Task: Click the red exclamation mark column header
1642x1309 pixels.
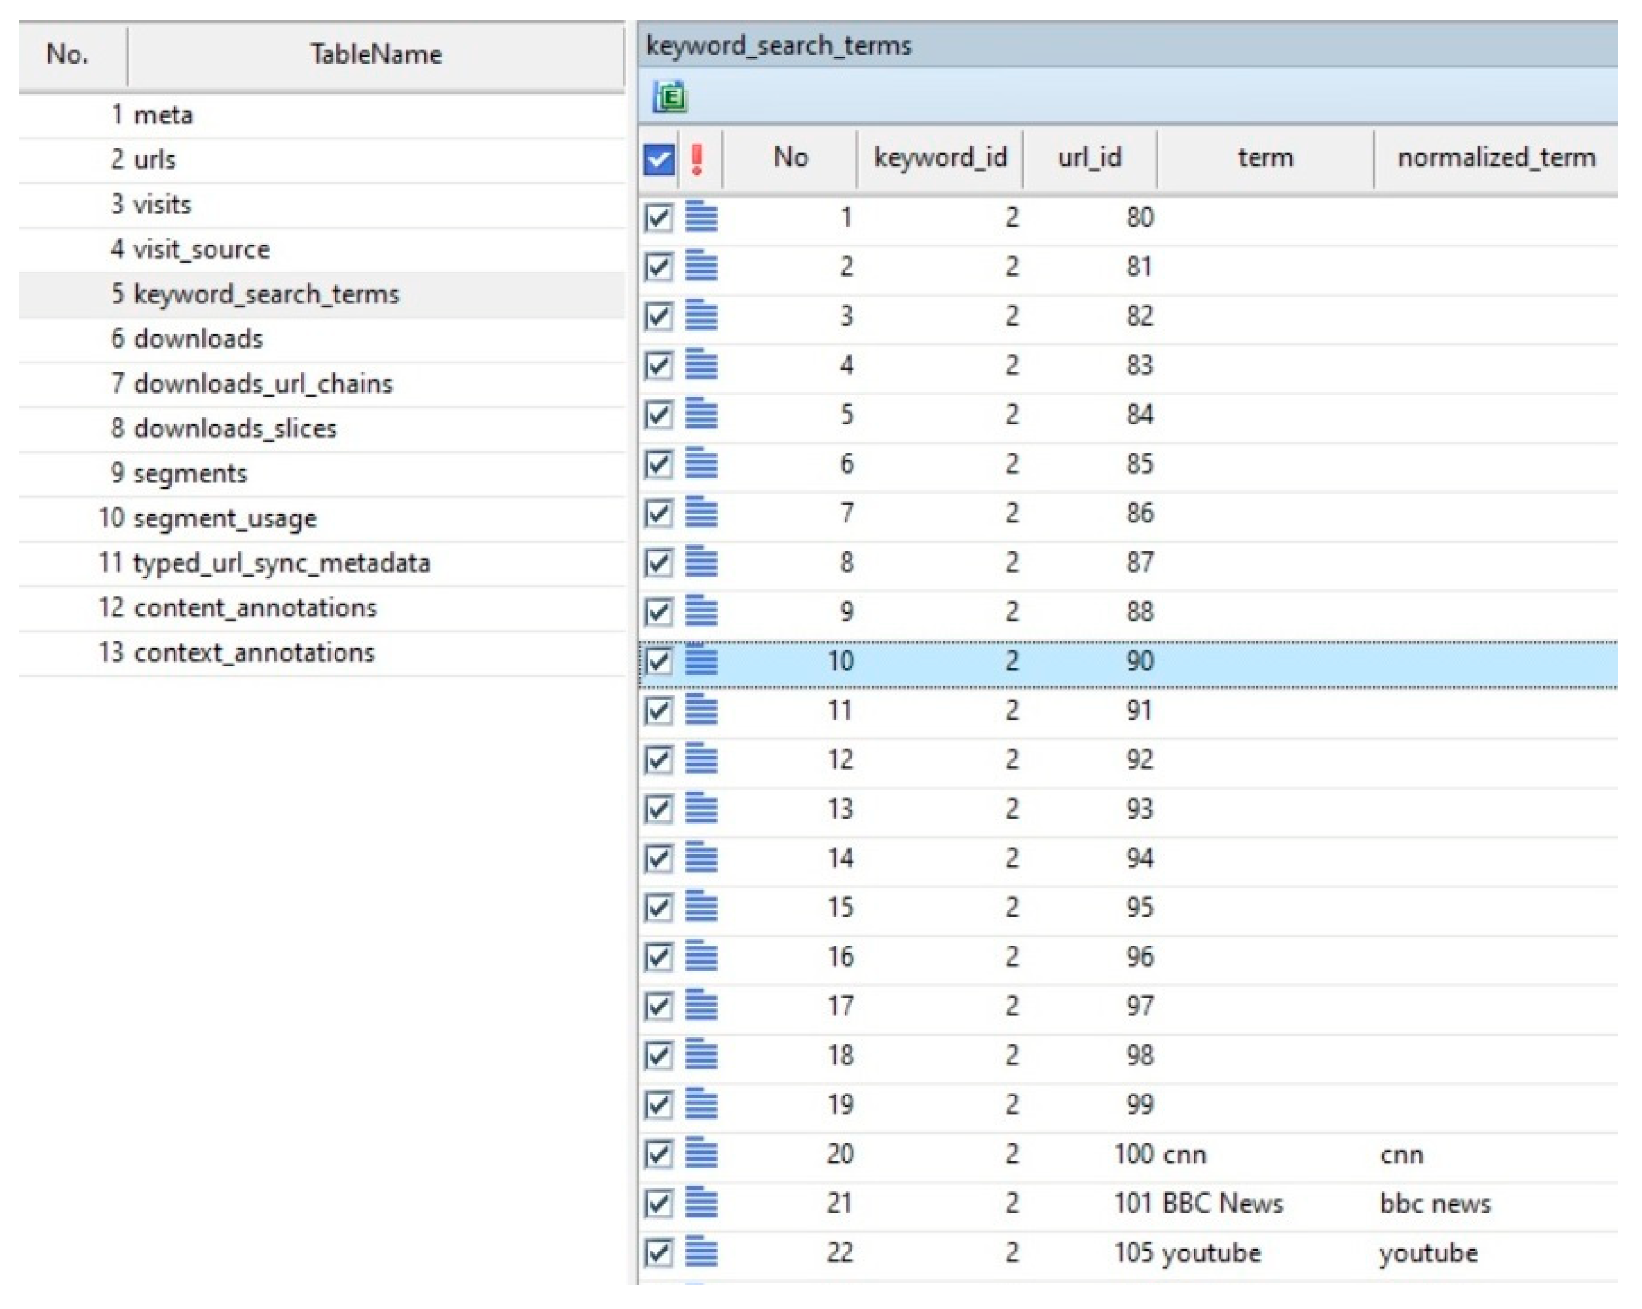Action: click(696, 159)
